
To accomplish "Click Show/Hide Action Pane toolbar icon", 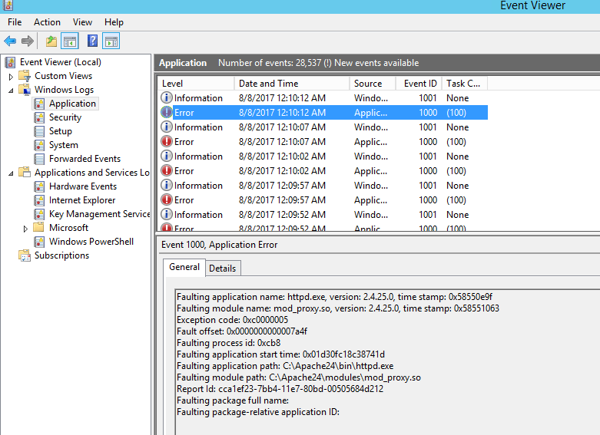I will coord(111,41).
